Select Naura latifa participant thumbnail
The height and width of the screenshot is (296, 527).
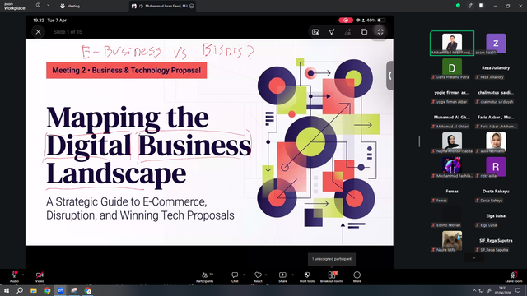(x=452, y=240)
